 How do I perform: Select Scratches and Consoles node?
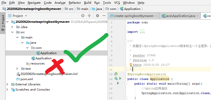pyautogui.click(x=33, y=90)
